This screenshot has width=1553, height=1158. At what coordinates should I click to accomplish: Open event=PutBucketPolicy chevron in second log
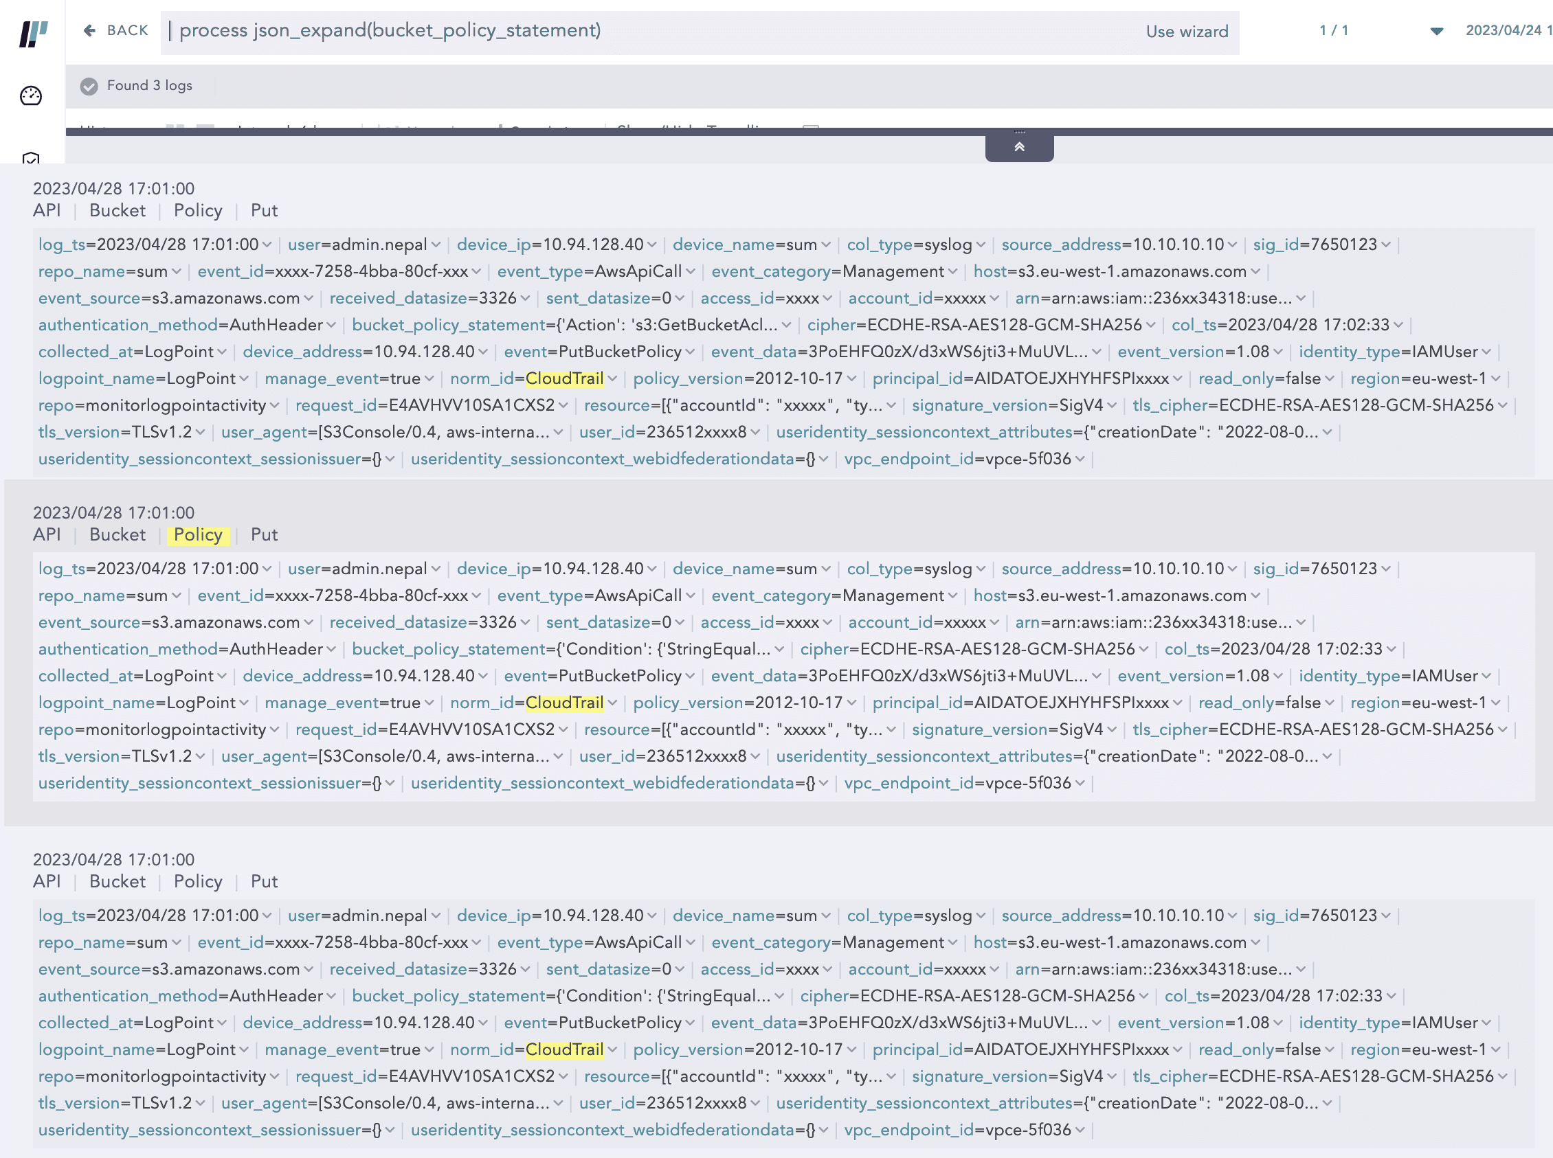click(x=690, y=677)
